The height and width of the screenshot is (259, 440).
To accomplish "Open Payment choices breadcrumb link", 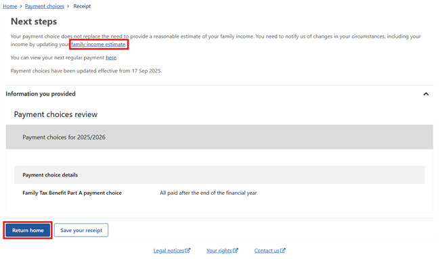I will click(45, 6).
